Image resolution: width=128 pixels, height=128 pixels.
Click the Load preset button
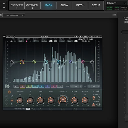[91, 37]
